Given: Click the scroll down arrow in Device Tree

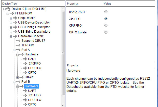Looking at the screenshot, I should tap(63, 105).
